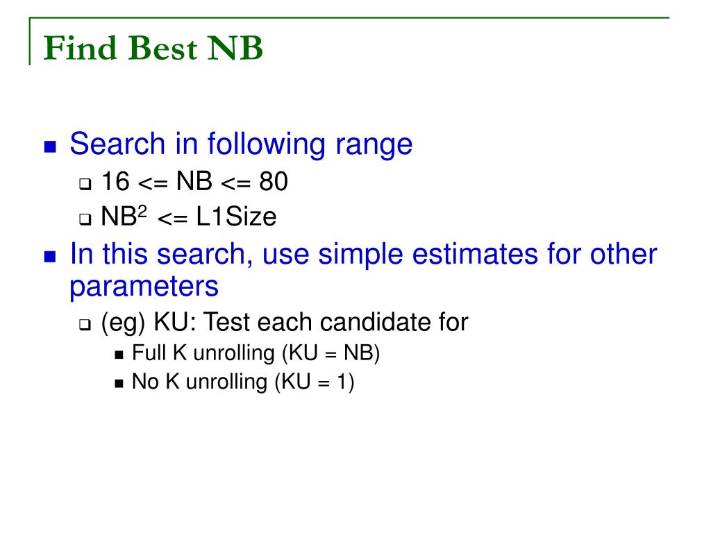Screen dimensions: 711x533
Task: Click 'Full K unrolling (KU = NB)' line
Action: (x=256, y=353)
